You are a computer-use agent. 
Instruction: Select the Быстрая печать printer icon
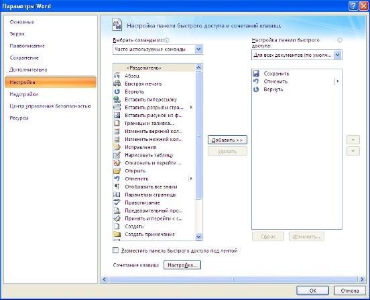tap(117, 84)
